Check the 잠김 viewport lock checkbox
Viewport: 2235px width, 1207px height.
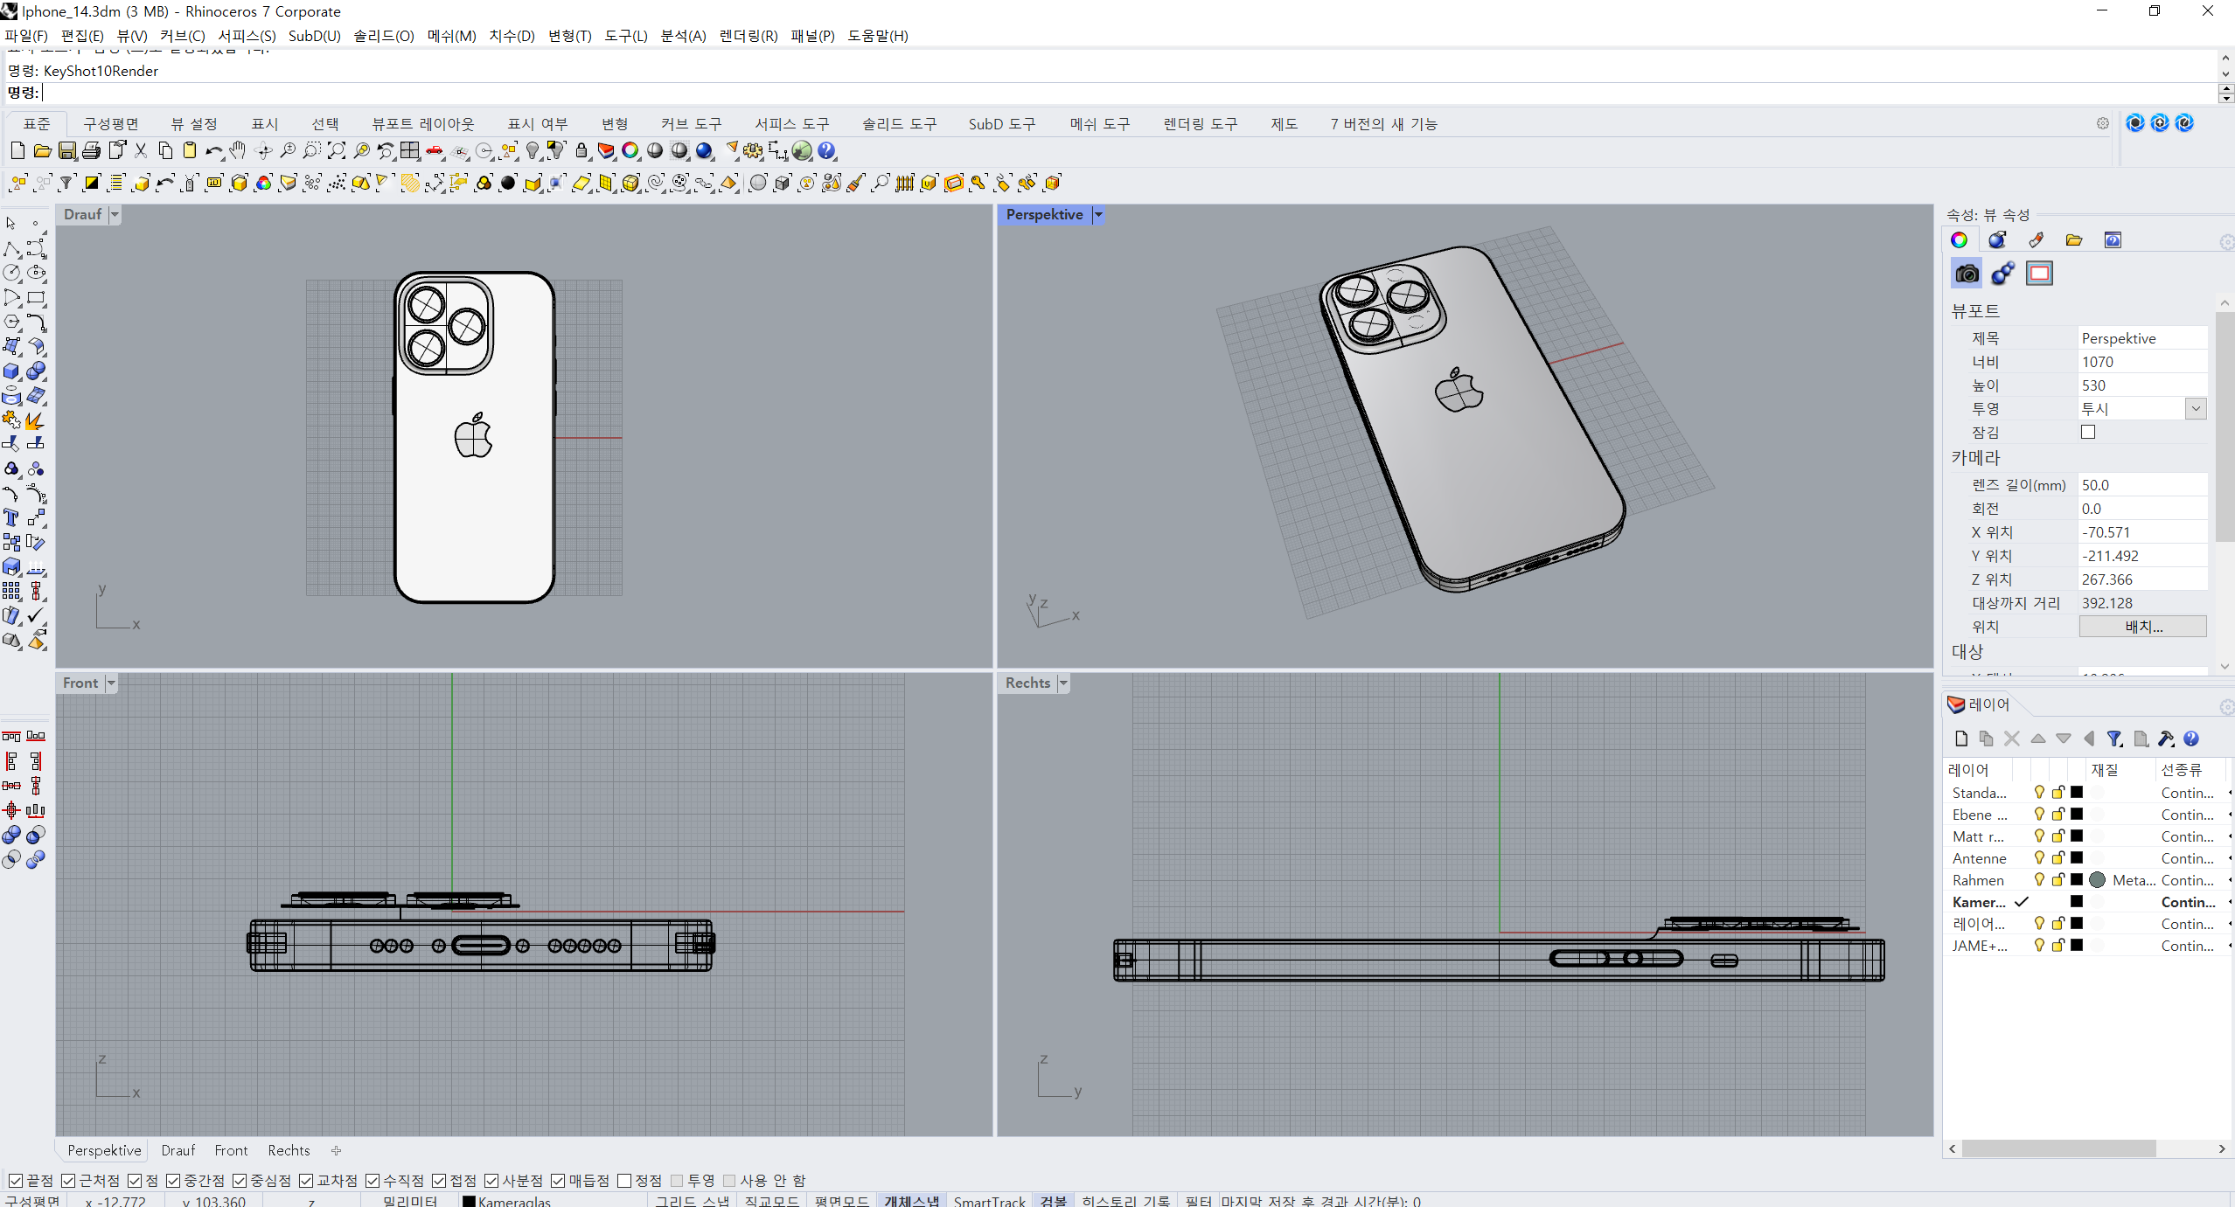click(2088, 432)
